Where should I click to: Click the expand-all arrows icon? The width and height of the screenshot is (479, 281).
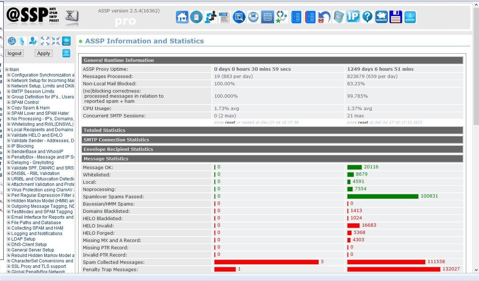45,41
